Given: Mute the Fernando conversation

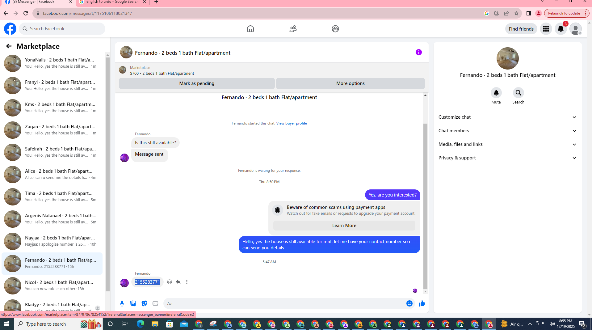Looking at the screenshot, I should click(496, 93).
